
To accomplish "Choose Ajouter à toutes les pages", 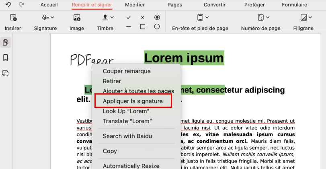I will (x=136, y=91).
